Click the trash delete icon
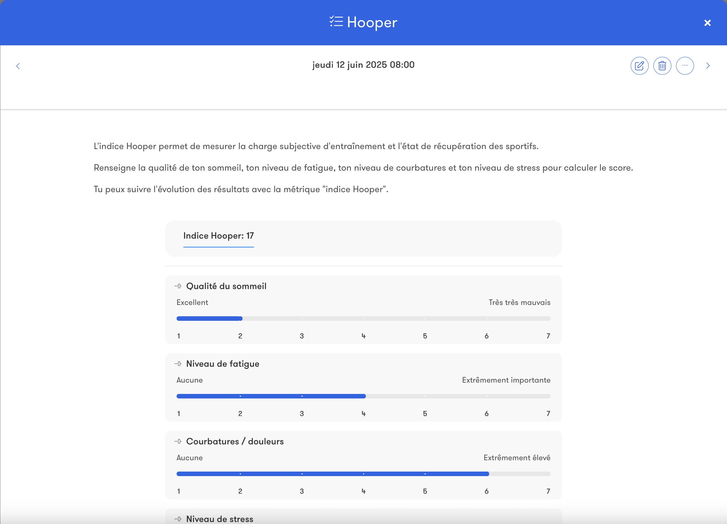Image resolution: width=727 pixels, height=524 pixels. [x=662, y=66]
